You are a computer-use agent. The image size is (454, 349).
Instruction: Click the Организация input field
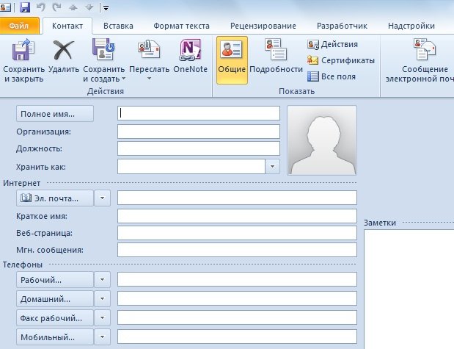click(x=199, y=132)
